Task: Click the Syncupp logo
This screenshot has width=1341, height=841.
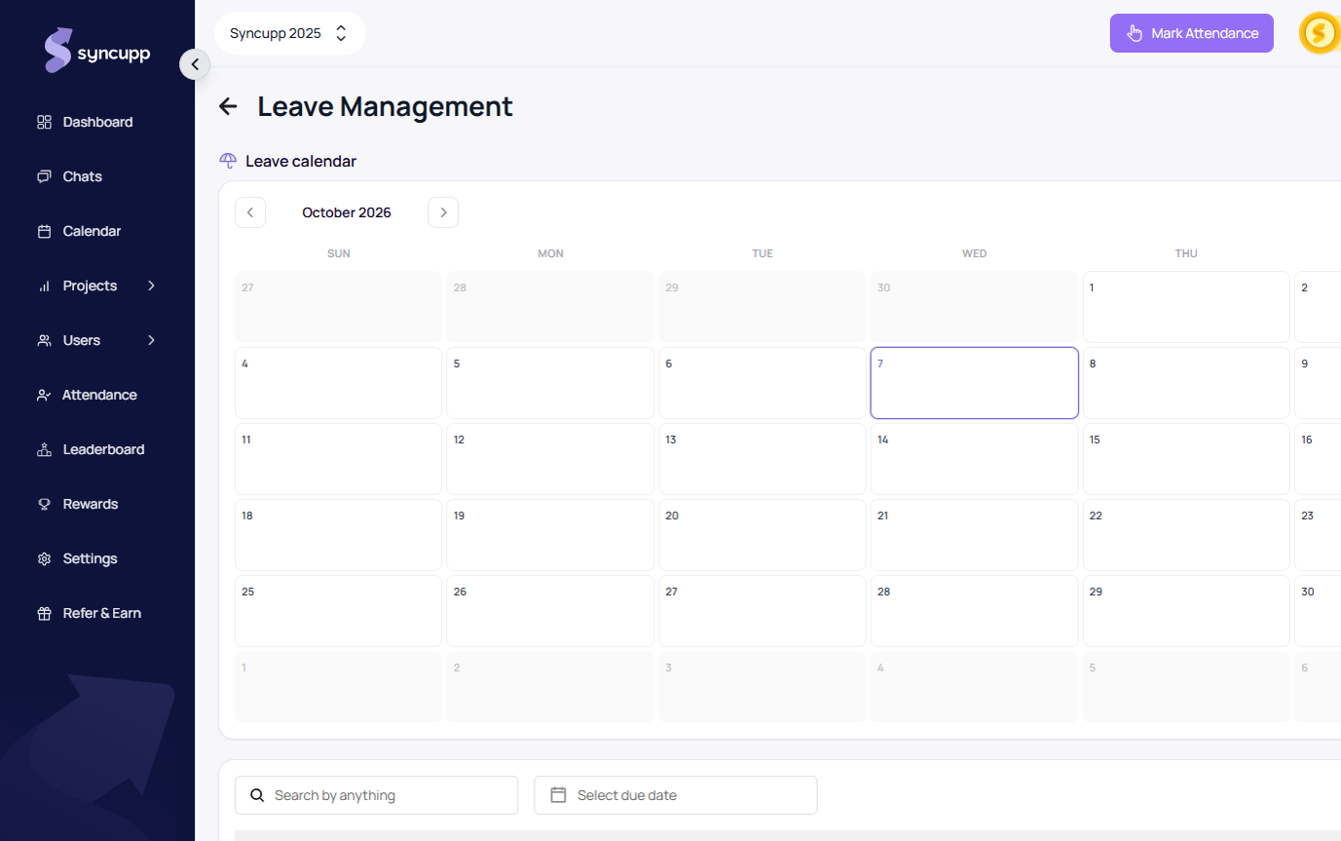Action: (97, 51)
